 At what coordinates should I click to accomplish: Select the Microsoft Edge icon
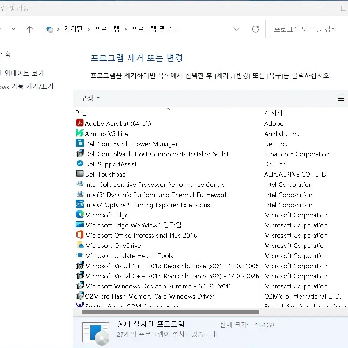(80, 214)
